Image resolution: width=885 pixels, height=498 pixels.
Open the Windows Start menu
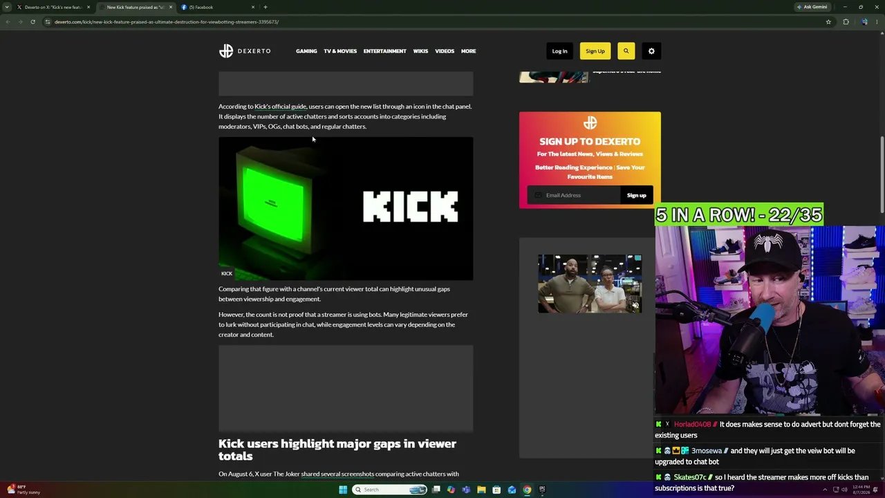[x=342, y=490]
